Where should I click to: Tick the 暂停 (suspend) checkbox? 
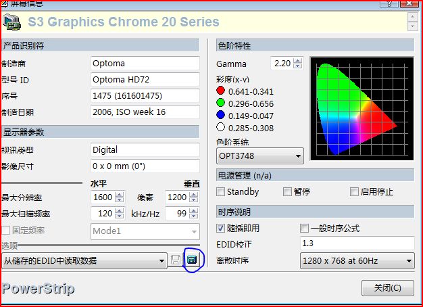click(287, 192)
